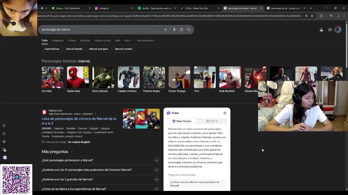
Task: Open Marvel result image collage thumbnail
Action: 141,119
